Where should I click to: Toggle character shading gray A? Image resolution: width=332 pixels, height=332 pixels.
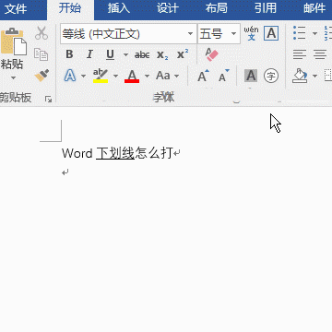251,76
